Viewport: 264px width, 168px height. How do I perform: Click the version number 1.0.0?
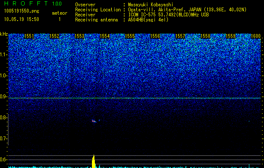(x=57, y=3)
